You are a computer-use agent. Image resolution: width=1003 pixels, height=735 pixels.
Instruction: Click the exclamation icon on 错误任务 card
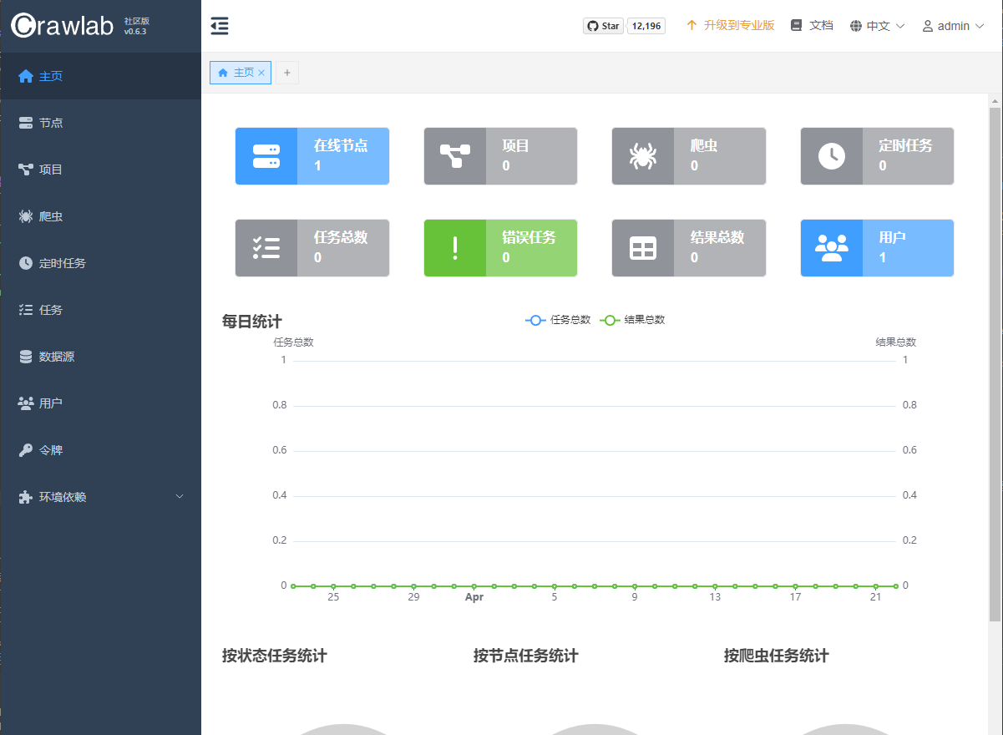[x=455, y=248]
